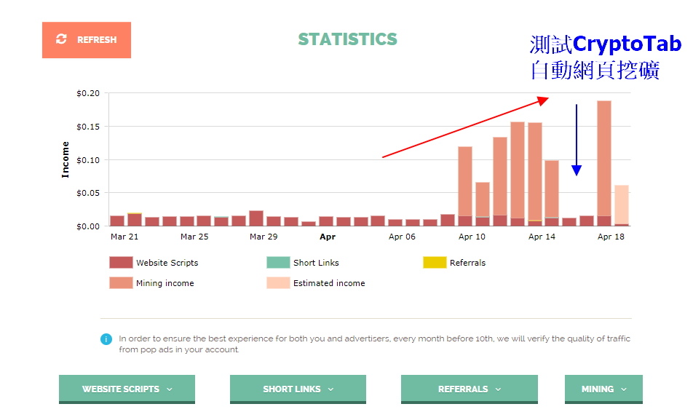This screenshot has width=693, height=412.
Task: Click the Apr 18 axis label
Action: (x=611, y=237)
